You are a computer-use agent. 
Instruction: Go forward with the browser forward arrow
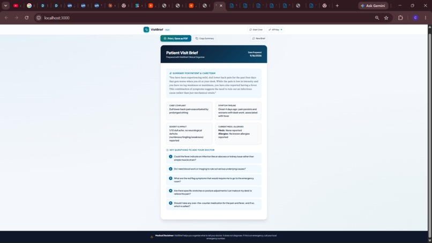point(17,18)
